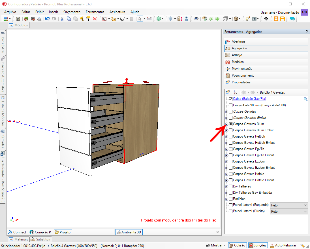Click the magnifier icon beside Caixa link
Viewport: 310px width, 249px height.
pos(305,99)
